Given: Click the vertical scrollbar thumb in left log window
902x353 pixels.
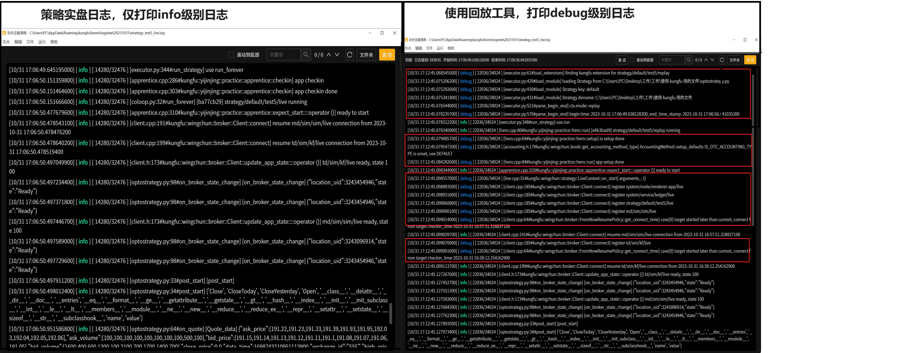Looking at the screenshot, I should (x=391, y=314).
